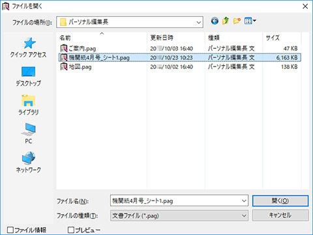Open デスクトップ location in sidebar
Viewport: 313px width, 235px height.
point(28,76)
